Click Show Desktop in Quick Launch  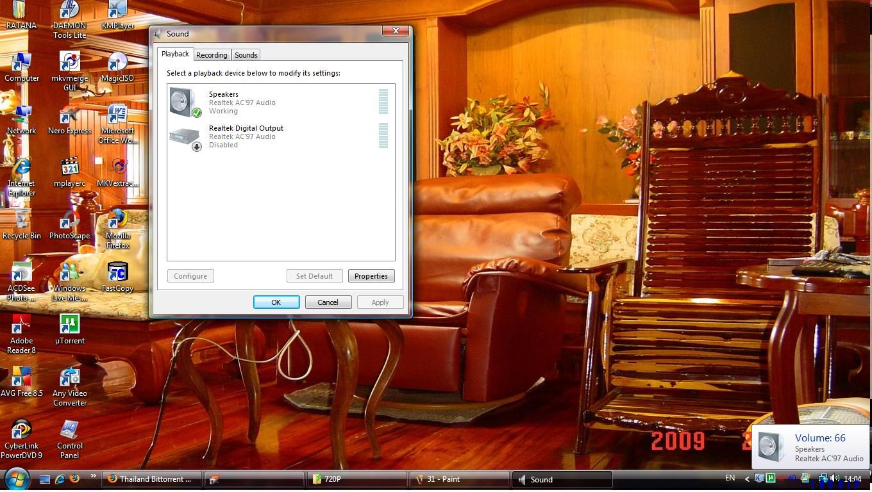coord(45,479)
